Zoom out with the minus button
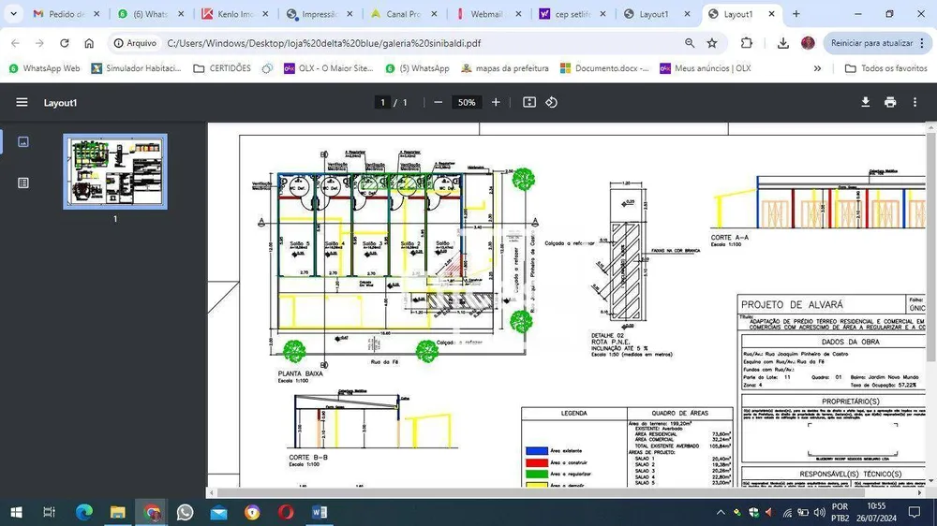 coord(438,103)
